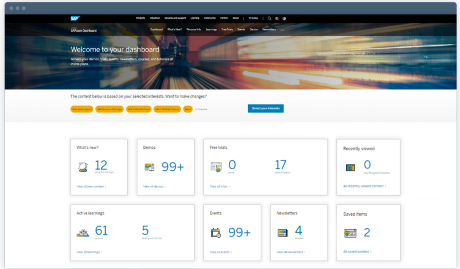
Task: Open the Products menu
Action: [140, 18]
